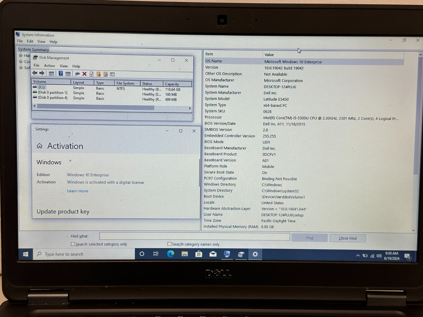
Task: Click the Show/Hide Action Pane toolbar icon
Action: click(x=68, y=74)
